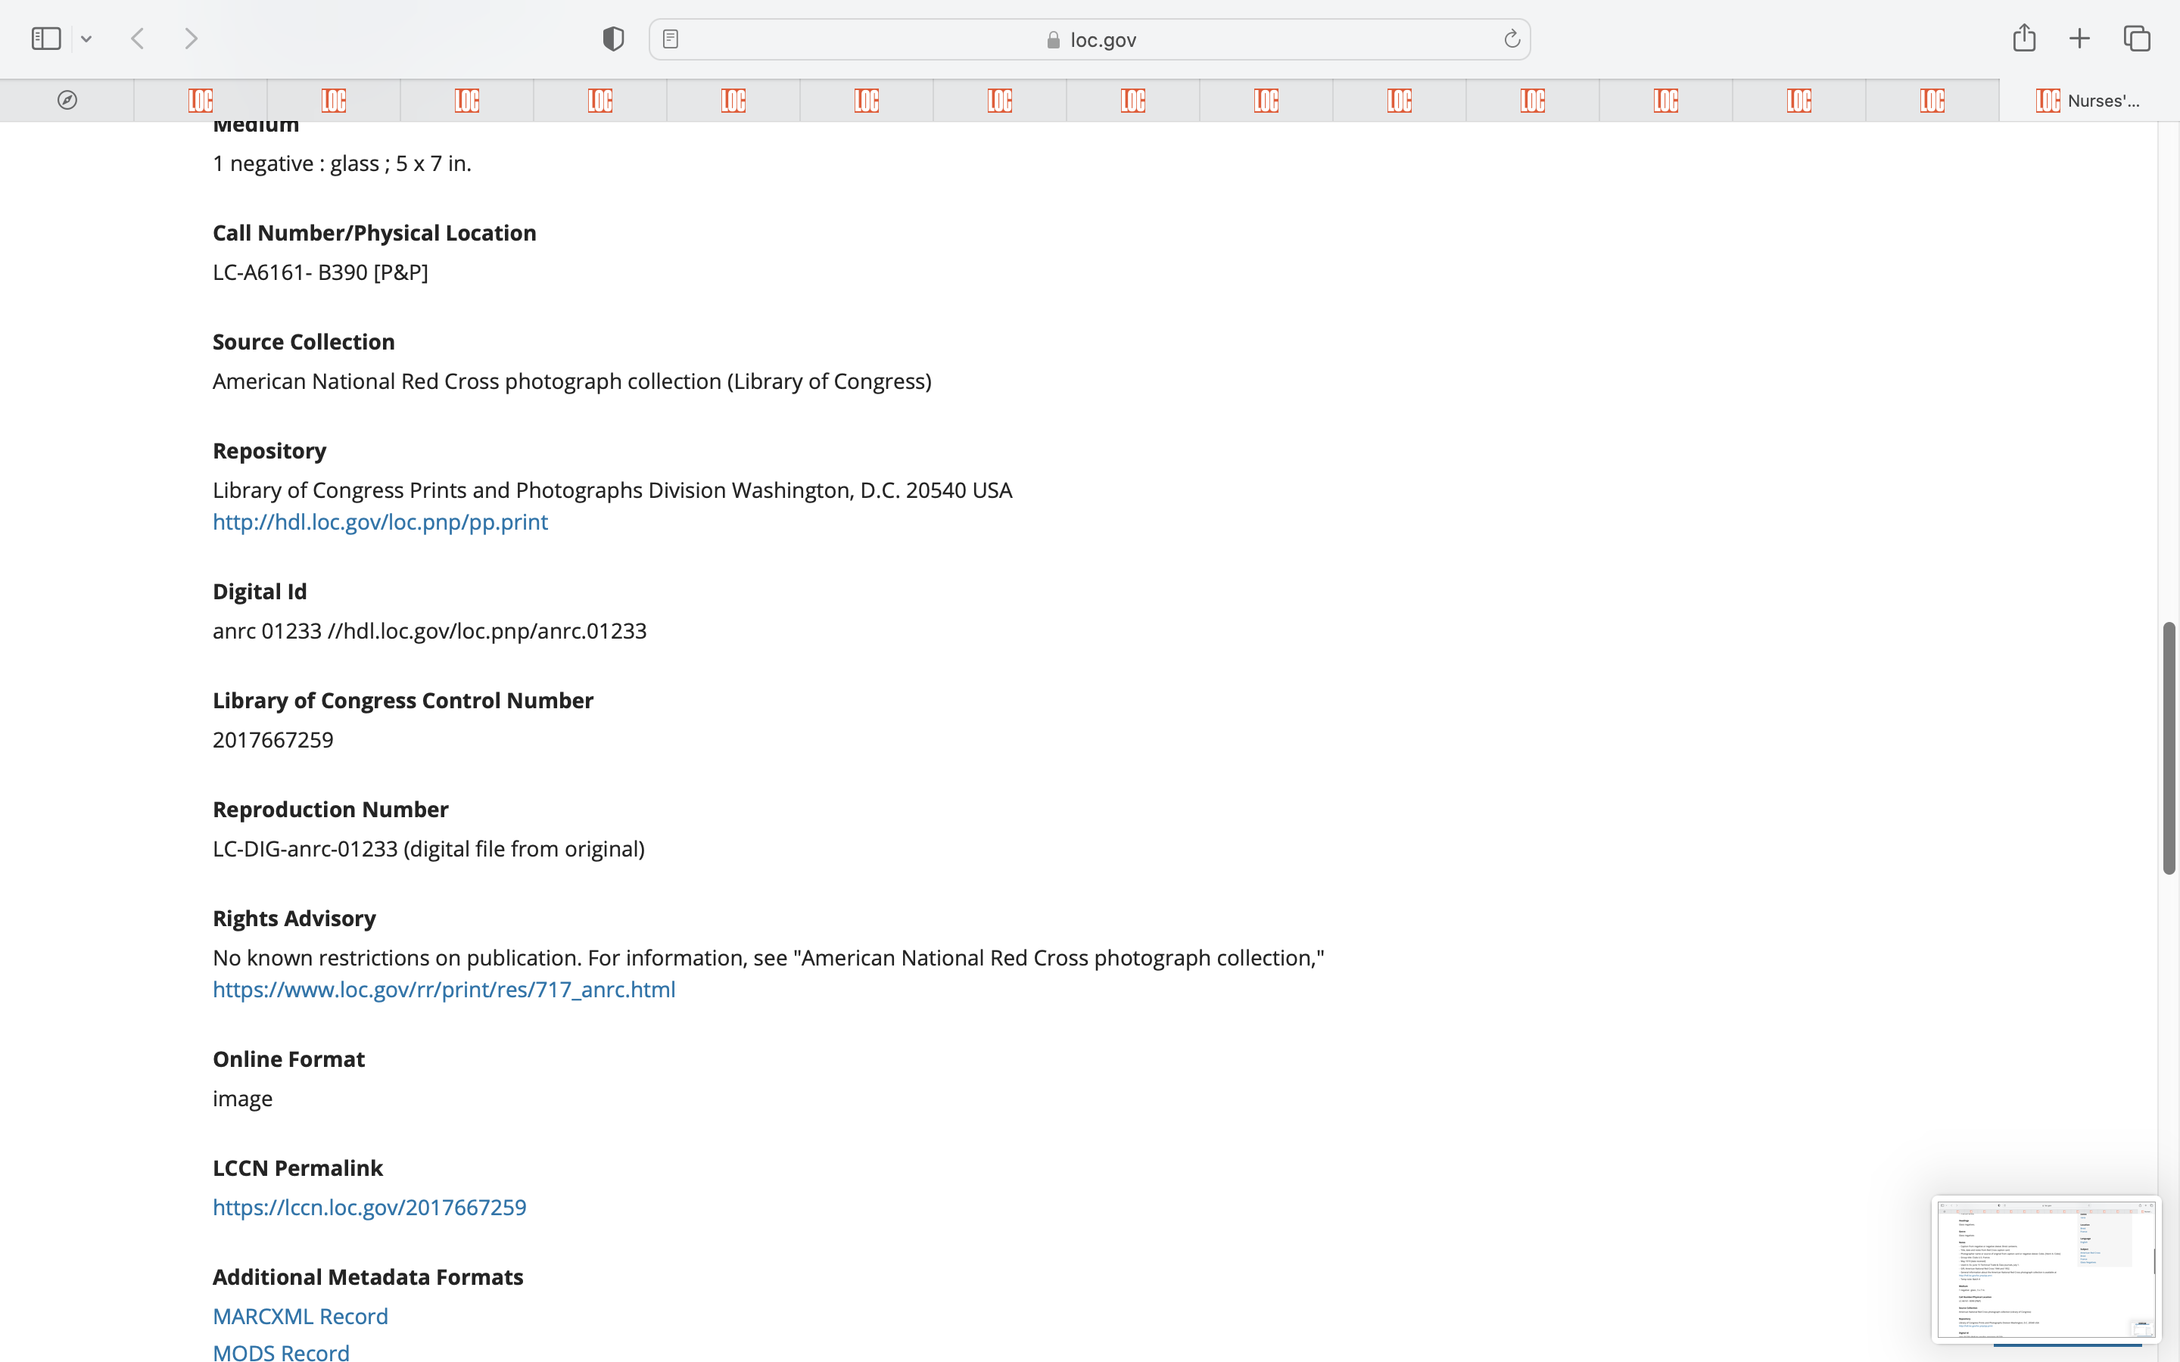The image size is (2180, 1362).
Task: Select the Nurses' tab
Action: (x=2088, y=100)
